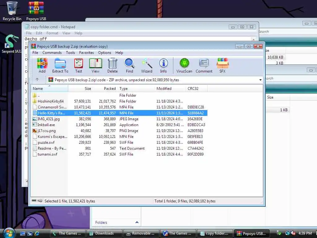Sort by Packed column header
317x238 pixels.
[105, 88]
